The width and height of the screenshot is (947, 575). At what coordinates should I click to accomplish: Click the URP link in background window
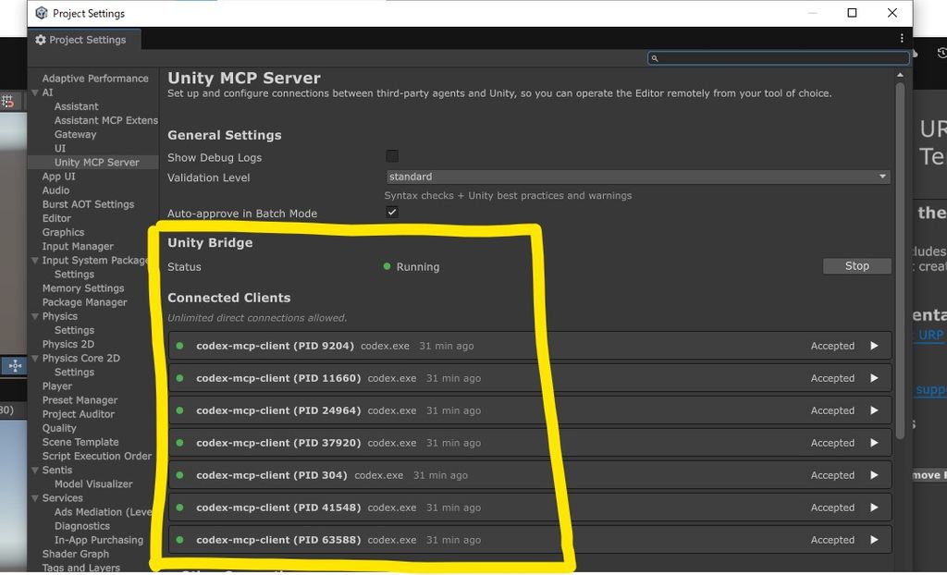(x=930, y=336)
